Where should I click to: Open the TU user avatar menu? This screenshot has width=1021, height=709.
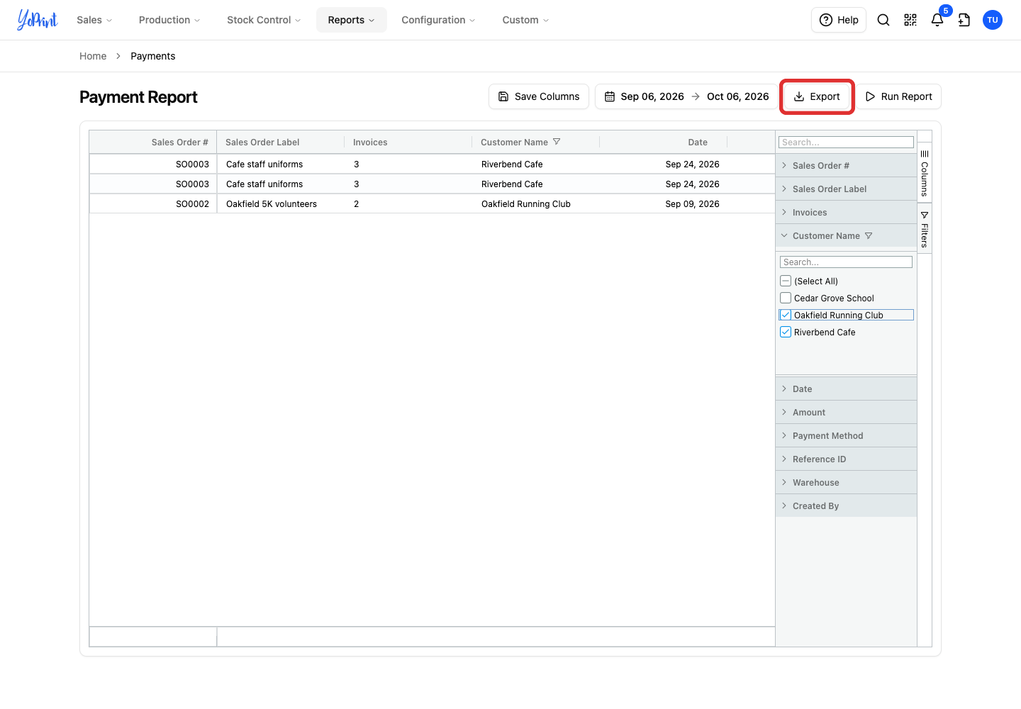tap(993, 20)
